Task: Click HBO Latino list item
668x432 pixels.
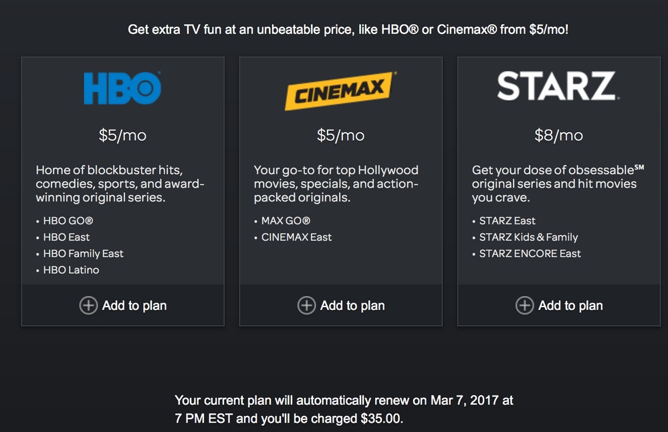Action: pyautogui.click(x=71, y=270)
